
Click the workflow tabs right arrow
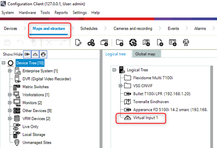213,28
